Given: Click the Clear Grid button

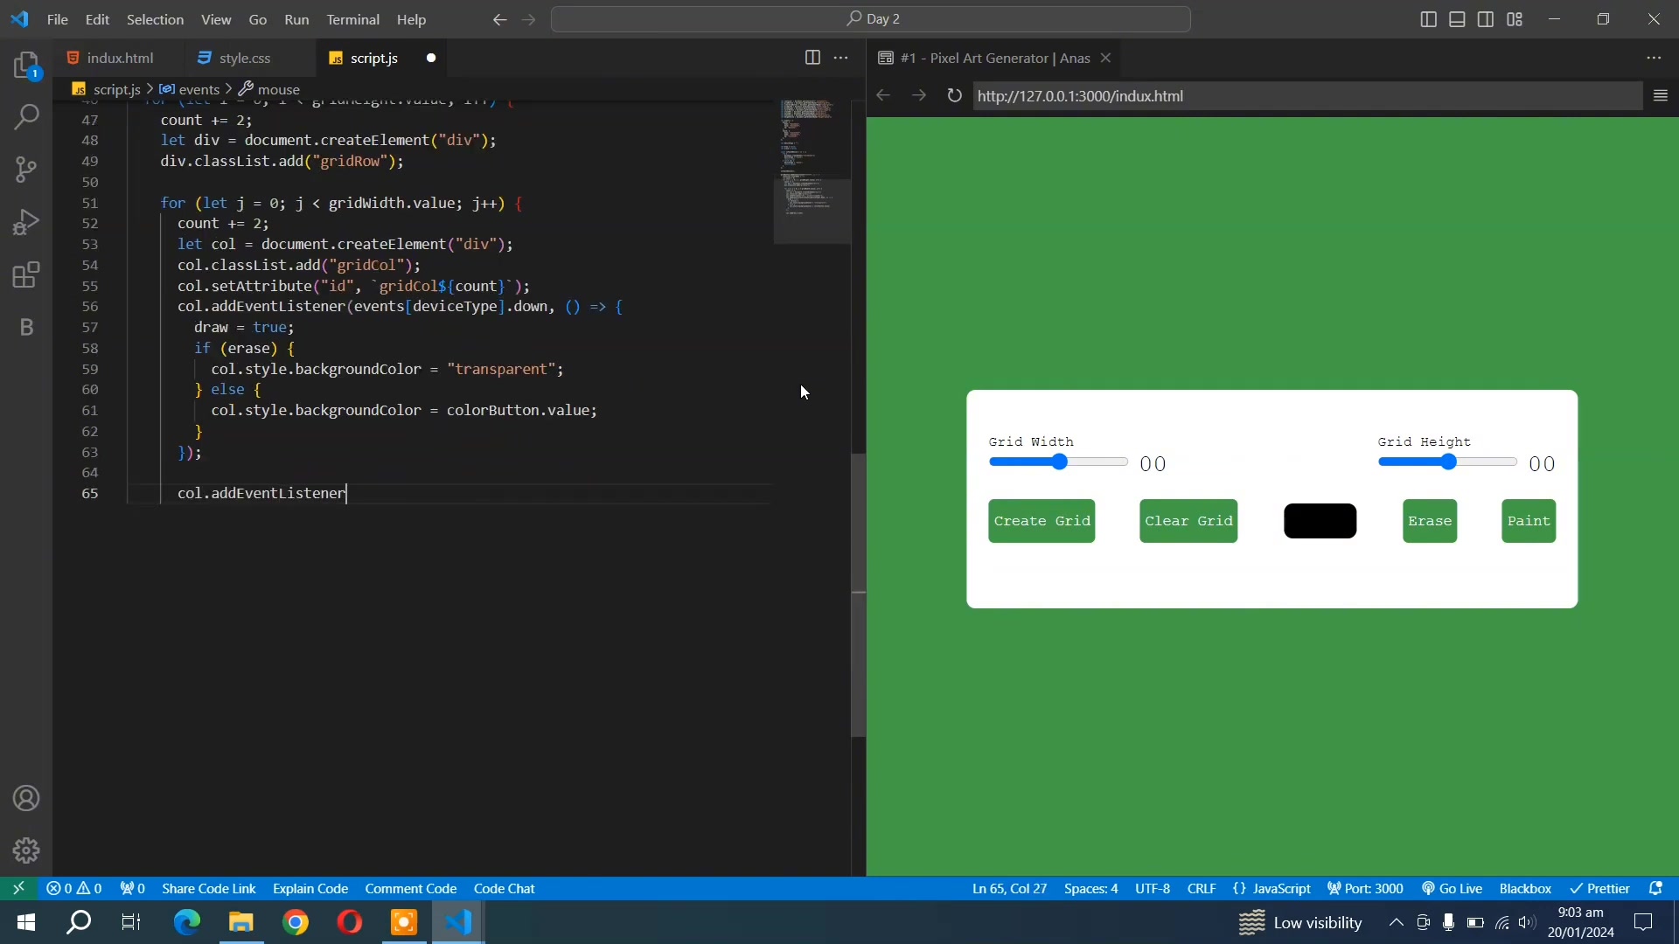Looking at the screenshot, I should [1188, 522].
